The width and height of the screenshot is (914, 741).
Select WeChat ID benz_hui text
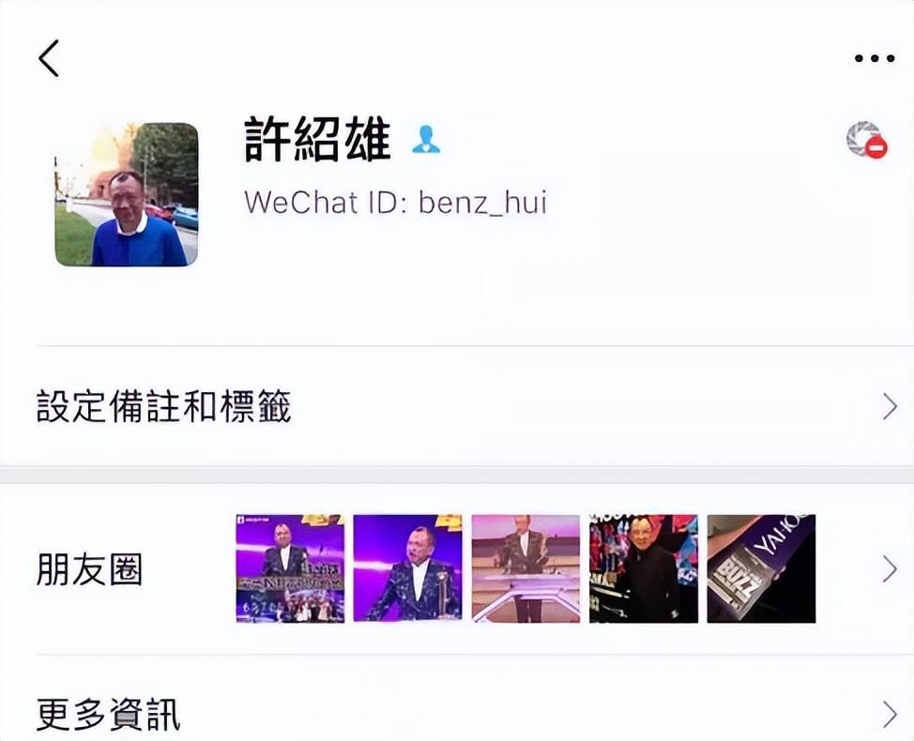click(396, 203)
